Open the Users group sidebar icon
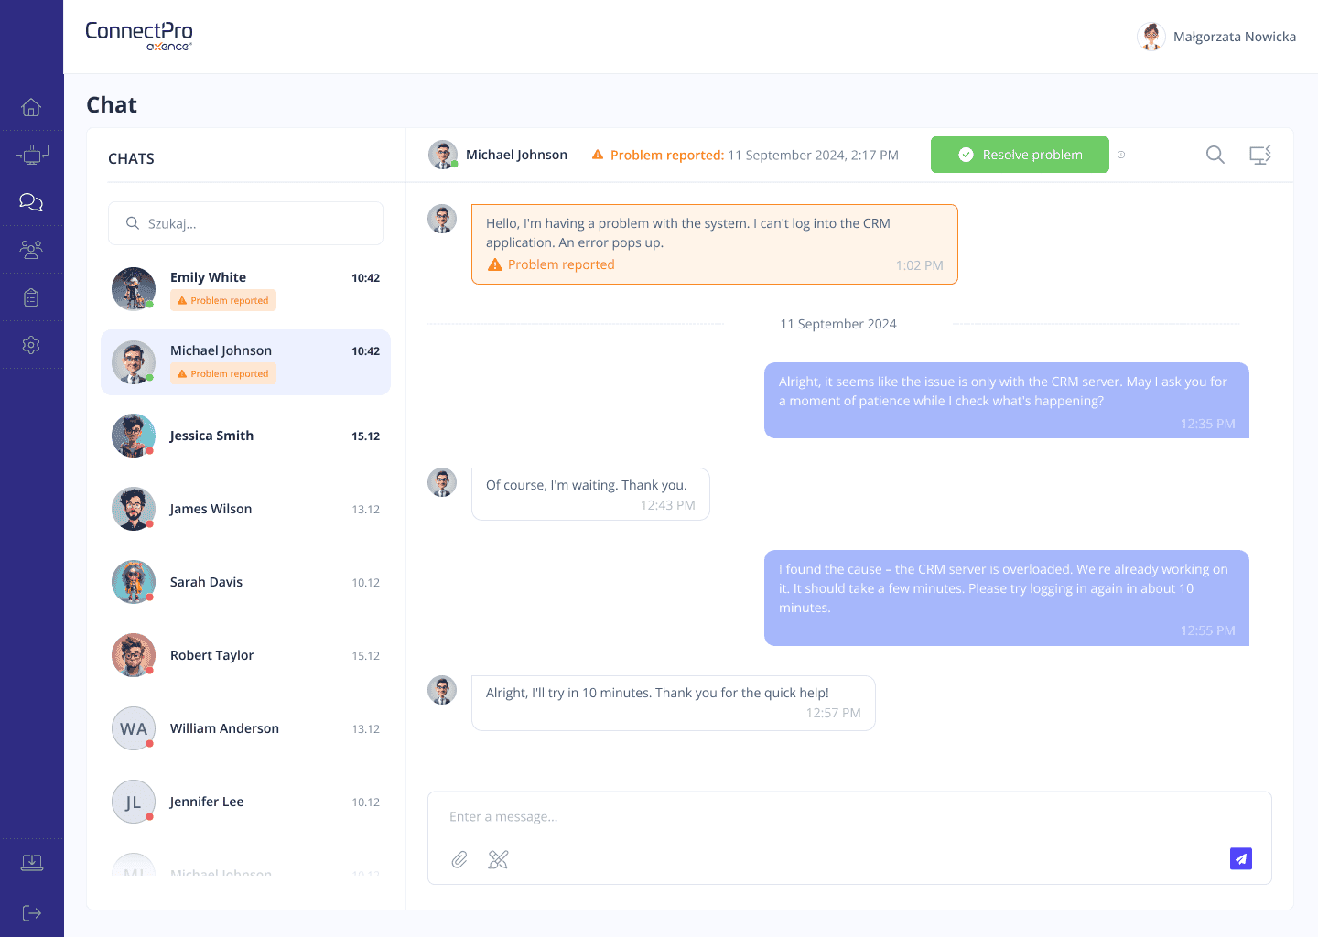This screenshot has height=937, width=1318. (x=31, y=250)
